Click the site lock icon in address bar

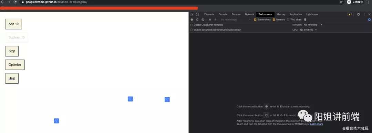coord(22,2)
